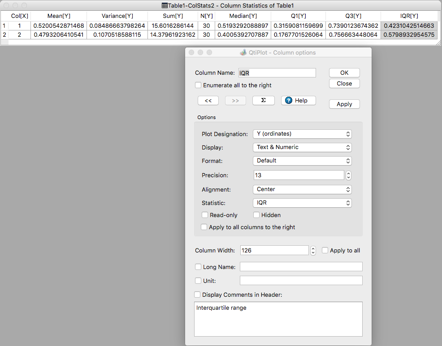Go to previous column with << button
Viewport: 442px width, 346px height.
coord(208,101)
